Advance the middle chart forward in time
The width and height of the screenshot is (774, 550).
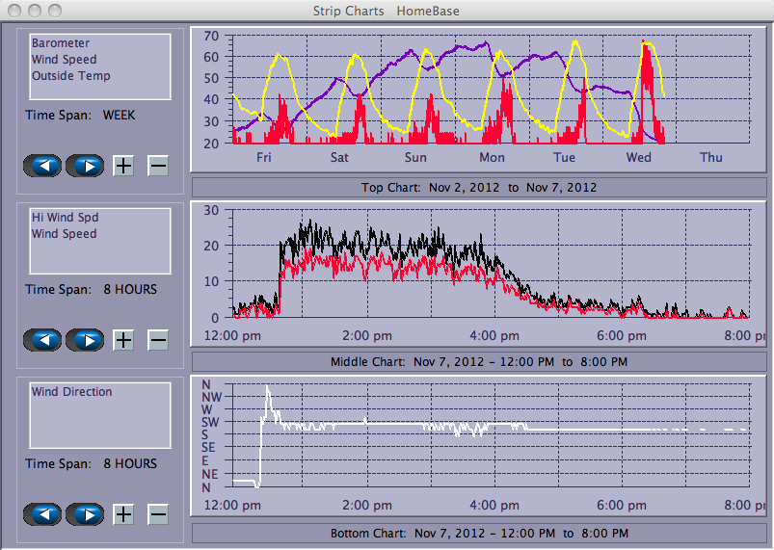click(x=85, y=340)
